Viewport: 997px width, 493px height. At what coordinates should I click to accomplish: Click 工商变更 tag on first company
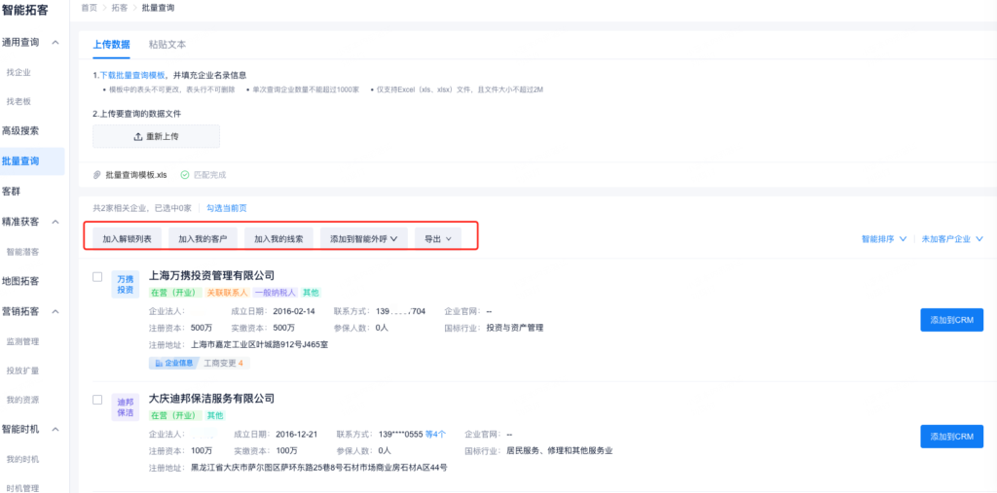[225, 363]
